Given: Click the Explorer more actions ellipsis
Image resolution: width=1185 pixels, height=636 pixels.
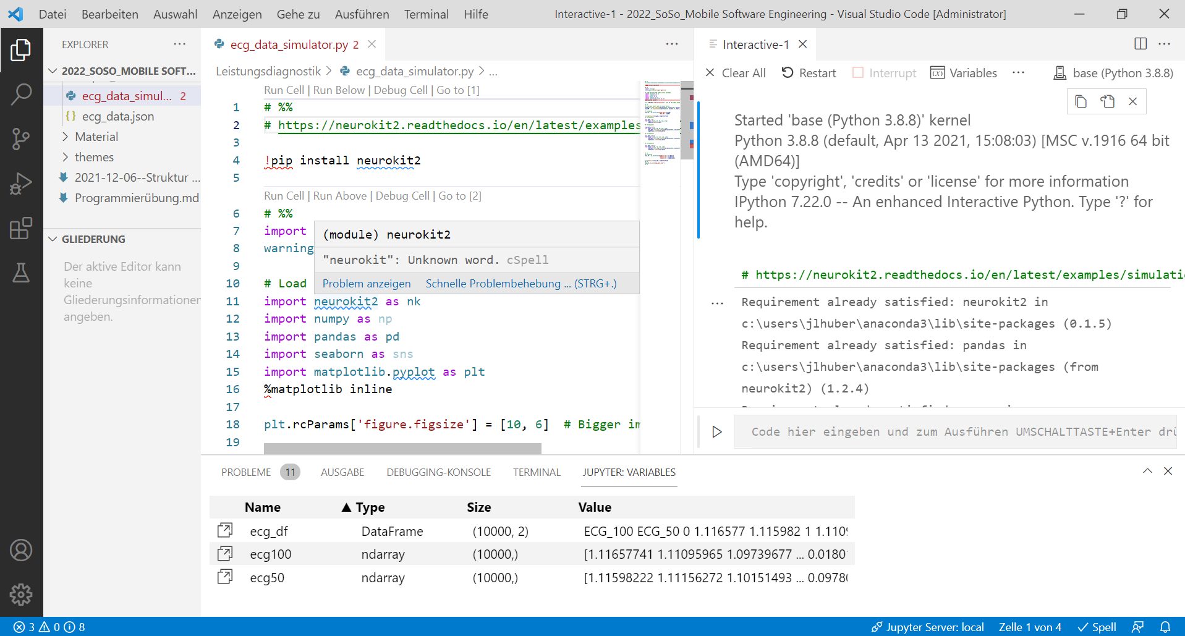Looking at the screenshot, I should [180, 45].
